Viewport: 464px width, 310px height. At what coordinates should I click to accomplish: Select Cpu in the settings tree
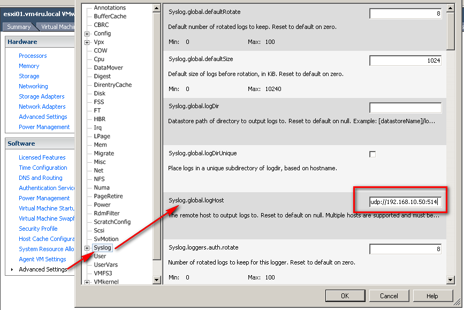tap(99, 59)
